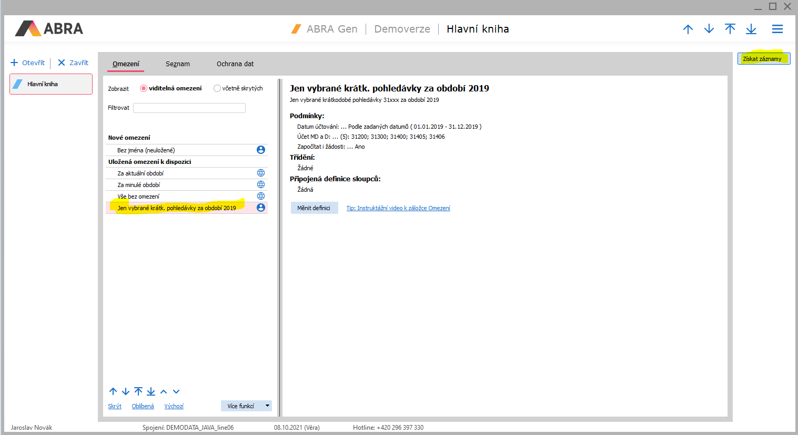Jump to first record using header icon
Viewport: 798px width, 435px height.
pyautogui.click(x=730, y=29)
